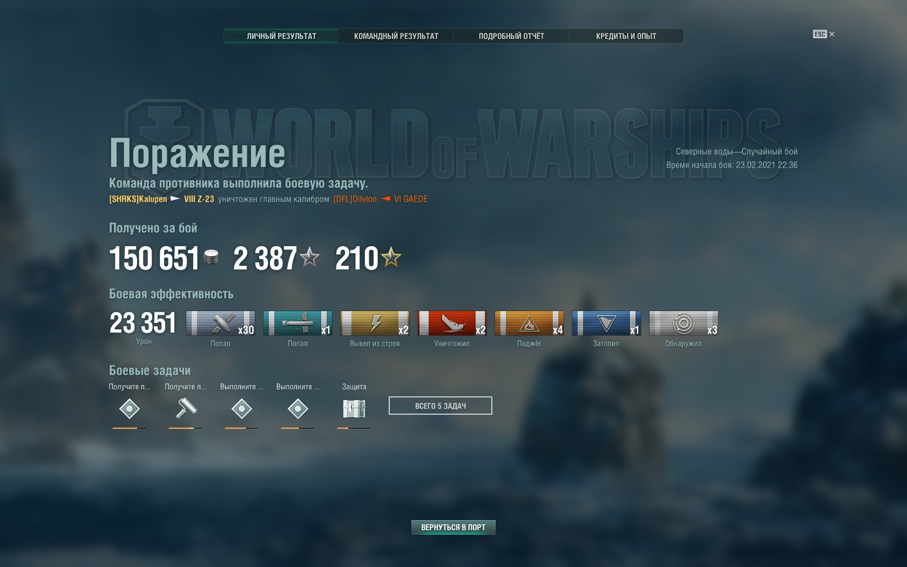The width and height of the screenshot is (907, 567).
Task: Click the Защита mission progress bar
Action: pyautogui.click(x=354, y=428)
